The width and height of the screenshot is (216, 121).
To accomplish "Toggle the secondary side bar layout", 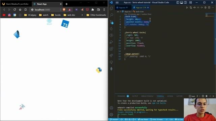I will pyautogui.click(x=185, y=2).
